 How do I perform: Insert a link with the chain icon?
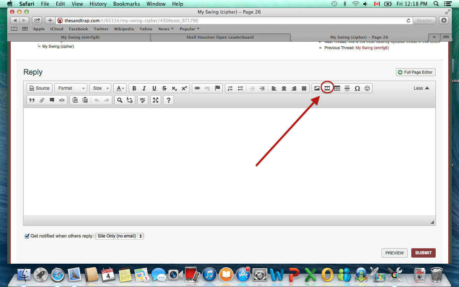click(197, 88)
